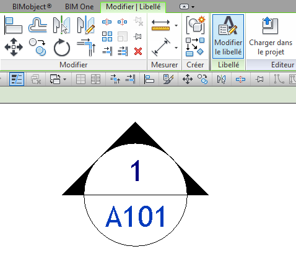Click the greyed-out Scale tool
Screen dimensions: 296x262
tap(123, 36)
